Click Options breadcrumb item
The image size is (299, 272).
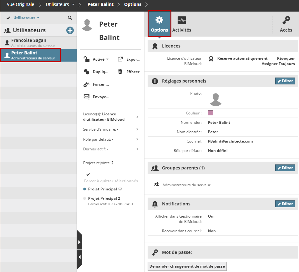[x=133, y=4]
